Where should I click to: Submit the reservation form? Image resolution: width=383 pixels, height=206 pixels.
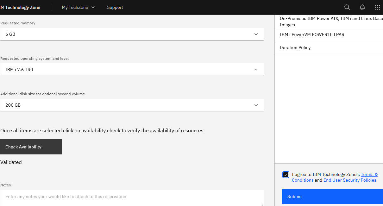332,197
